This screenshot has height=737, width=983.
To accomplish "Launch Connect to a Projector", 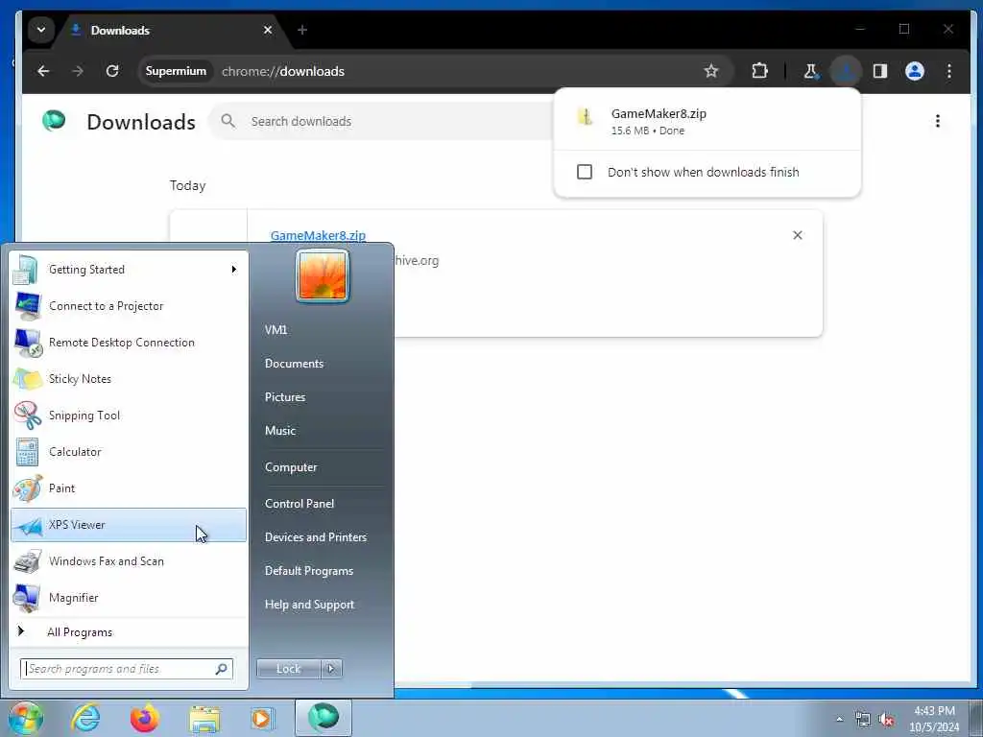I will (129, 306).
